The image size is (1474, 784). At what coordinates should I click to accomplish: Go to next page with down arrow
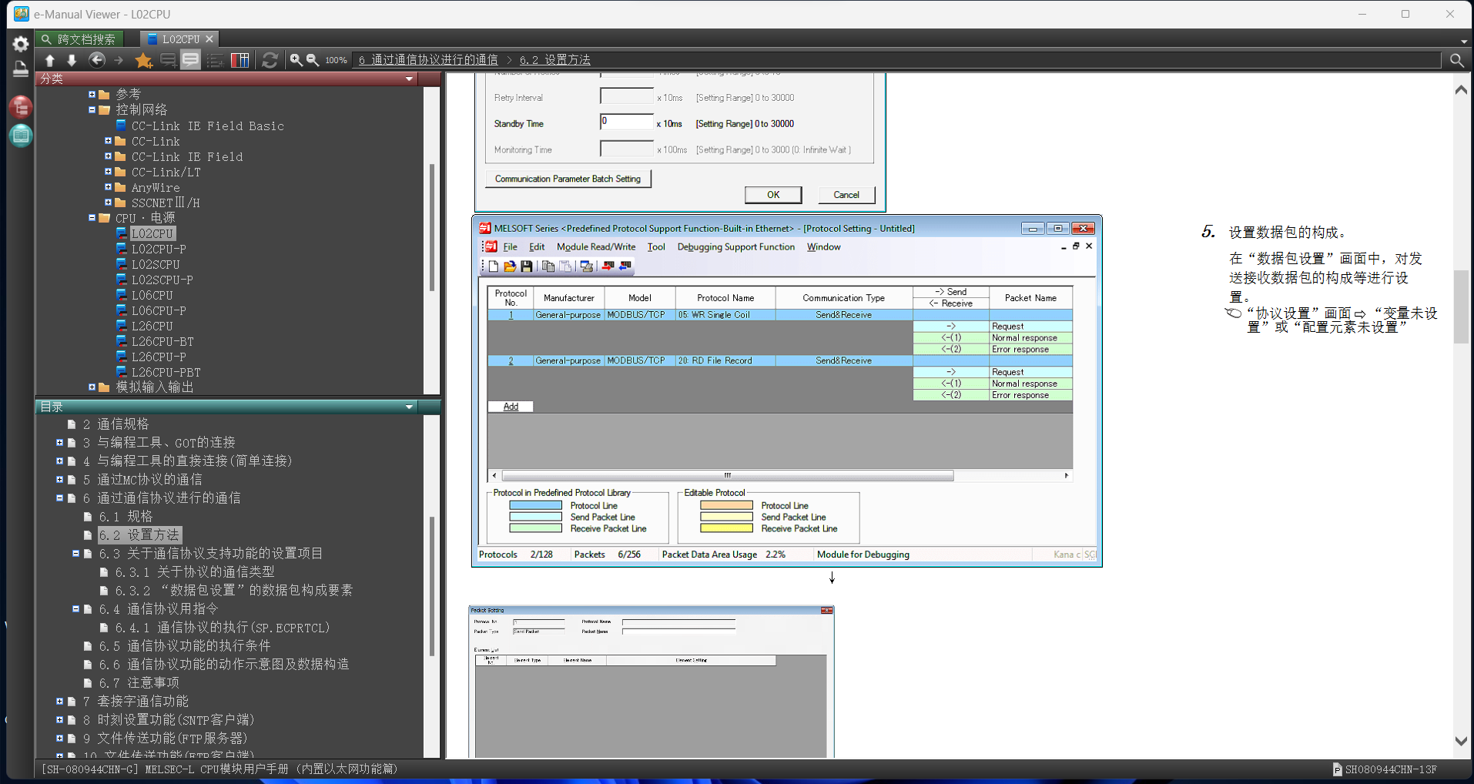click(x=72, y=60)
